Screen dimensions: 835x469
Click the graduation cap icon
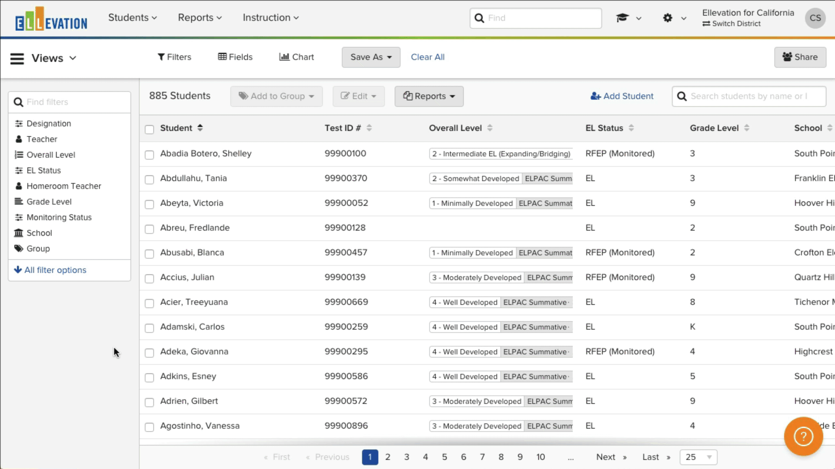[x=622, y=18]
